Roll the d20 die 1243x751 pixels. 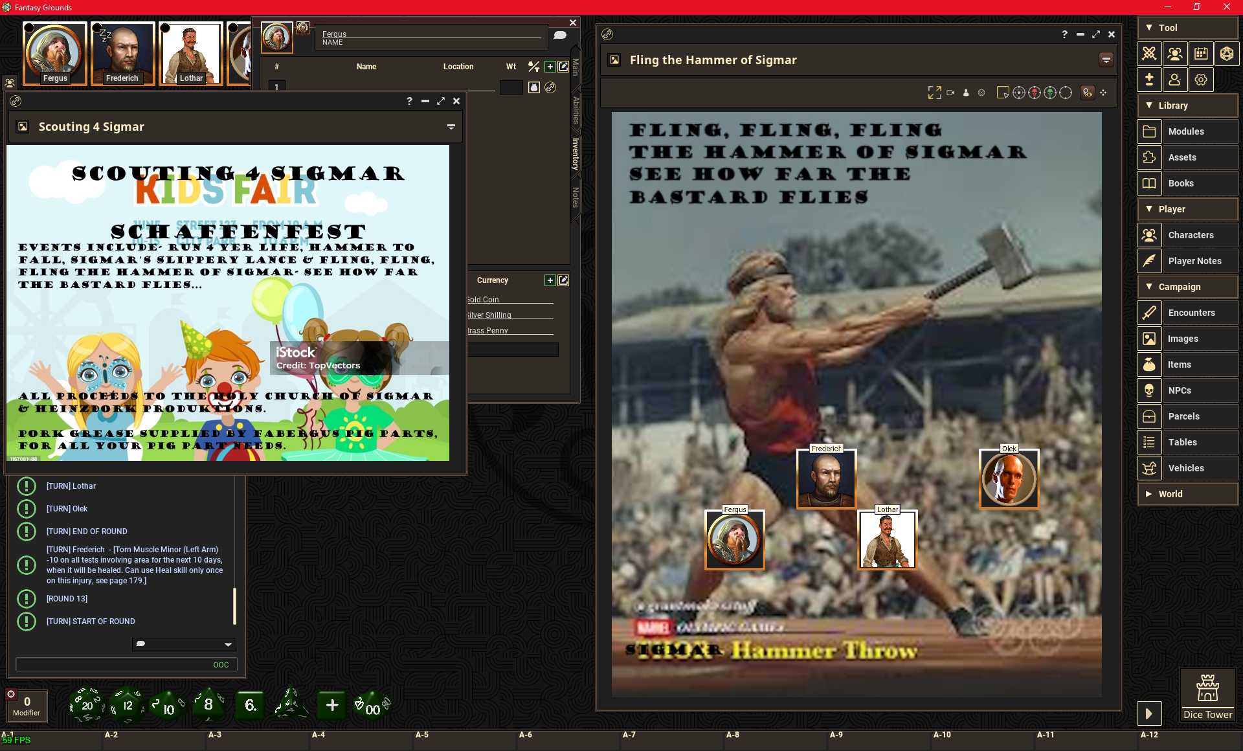87,704
